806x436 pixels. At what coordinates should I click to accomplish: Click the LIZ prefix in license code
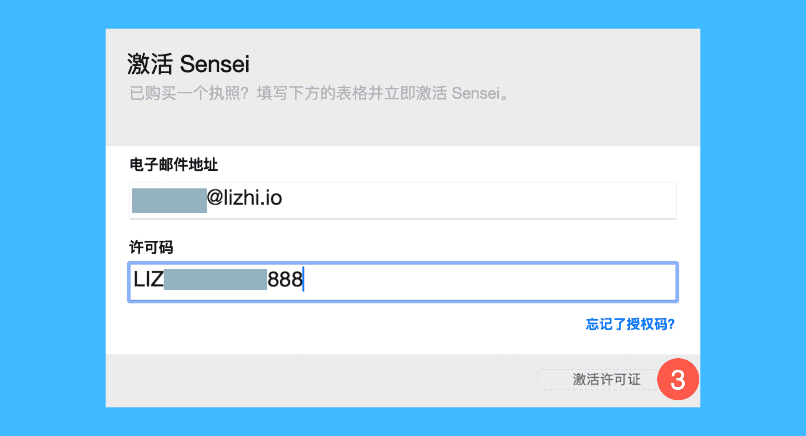[148, 279]
